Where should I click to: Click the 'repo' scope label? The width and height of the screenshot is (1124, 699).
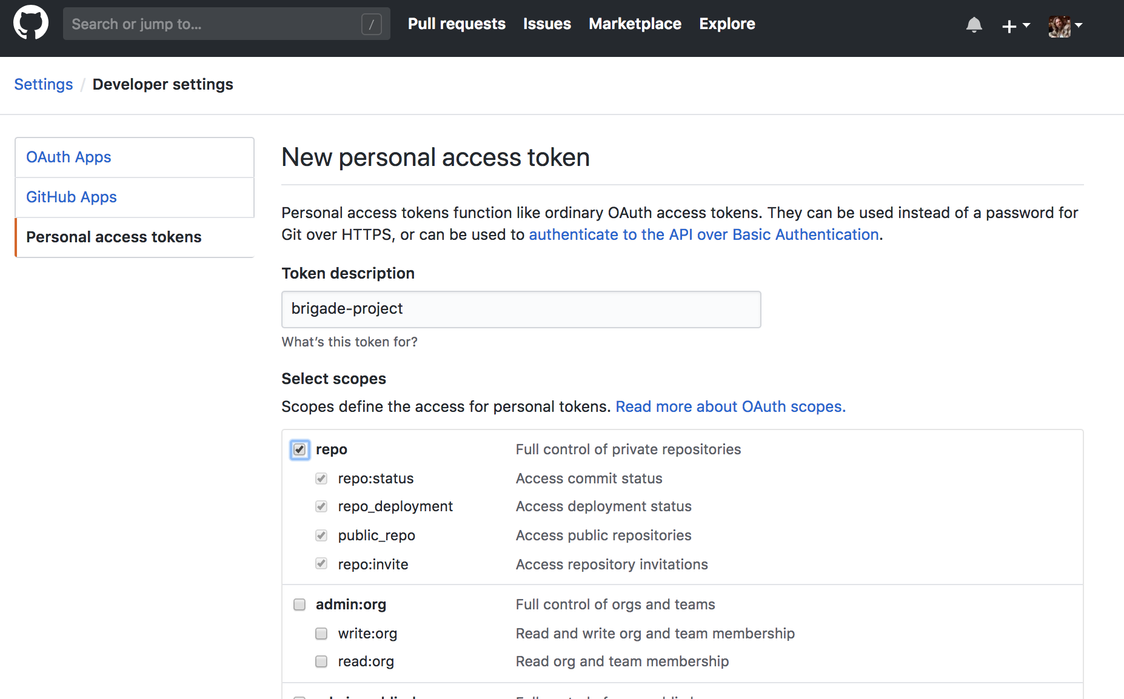click(331, 449)
